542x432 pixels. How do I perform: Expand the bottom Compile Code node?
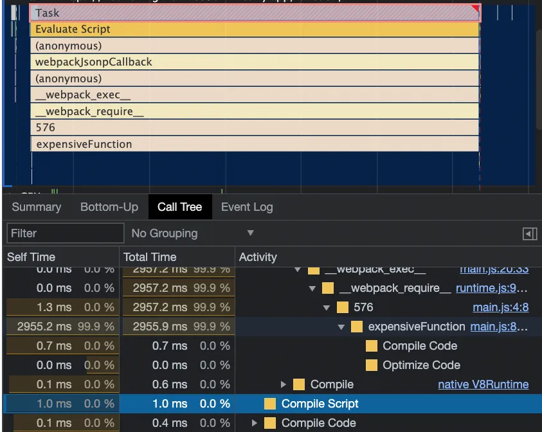coord(254,423)
